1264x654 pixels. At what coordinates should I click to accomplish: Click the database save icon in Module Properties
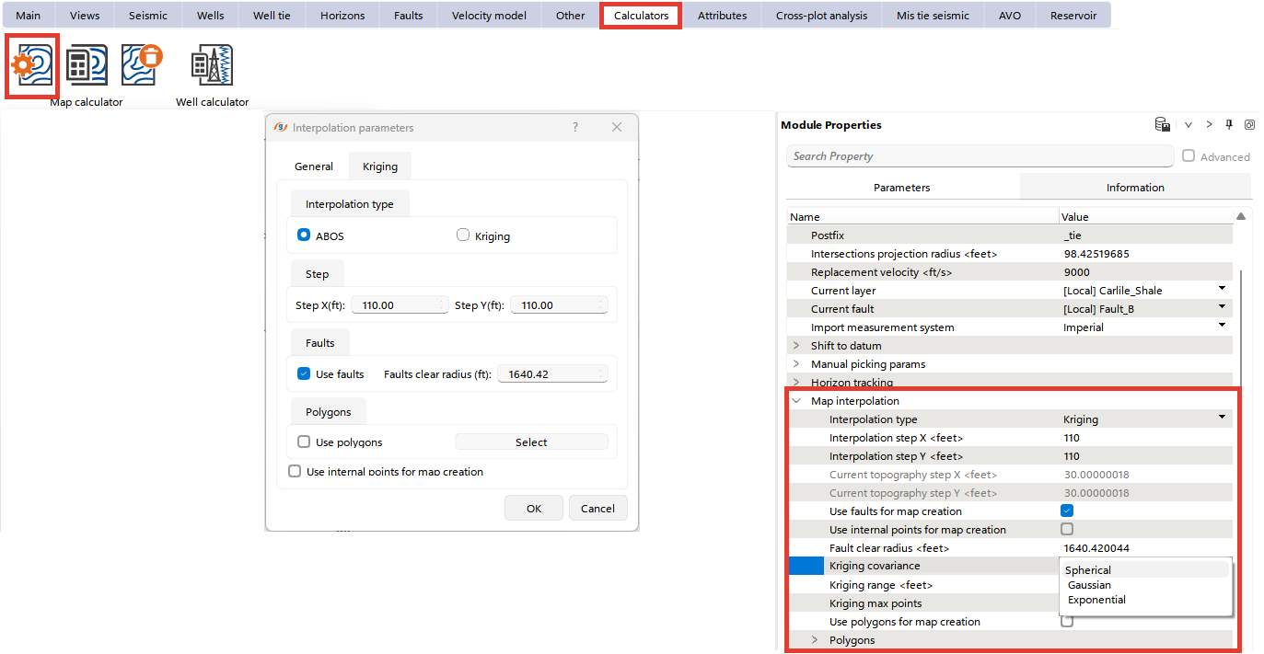1163,125
